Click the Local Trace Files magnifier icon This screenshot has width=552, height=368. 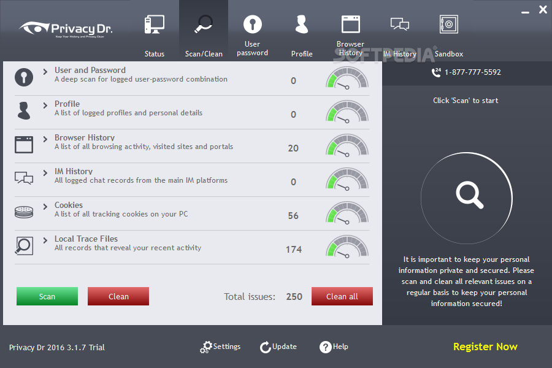pyautogui.click(x=24, y=245)
